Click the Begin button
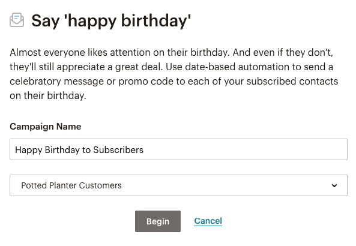The image size is (356, 246). (x=158, y=221)
